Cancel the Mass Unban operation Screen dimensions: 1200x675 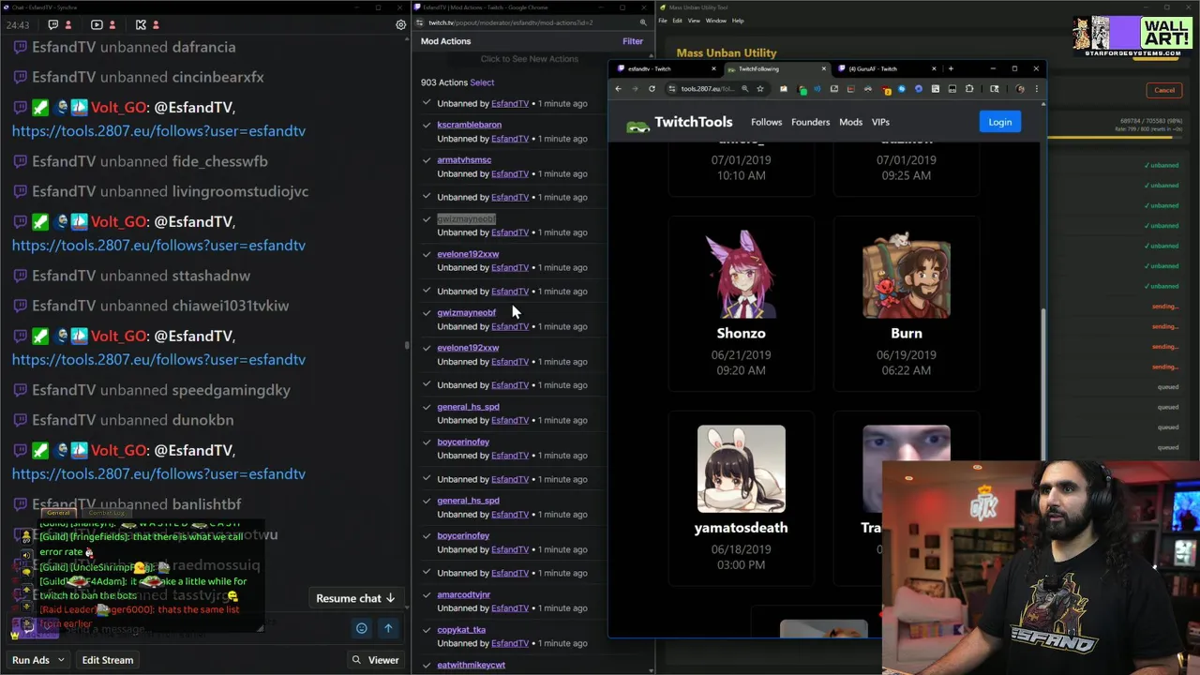click(1164, 90)
